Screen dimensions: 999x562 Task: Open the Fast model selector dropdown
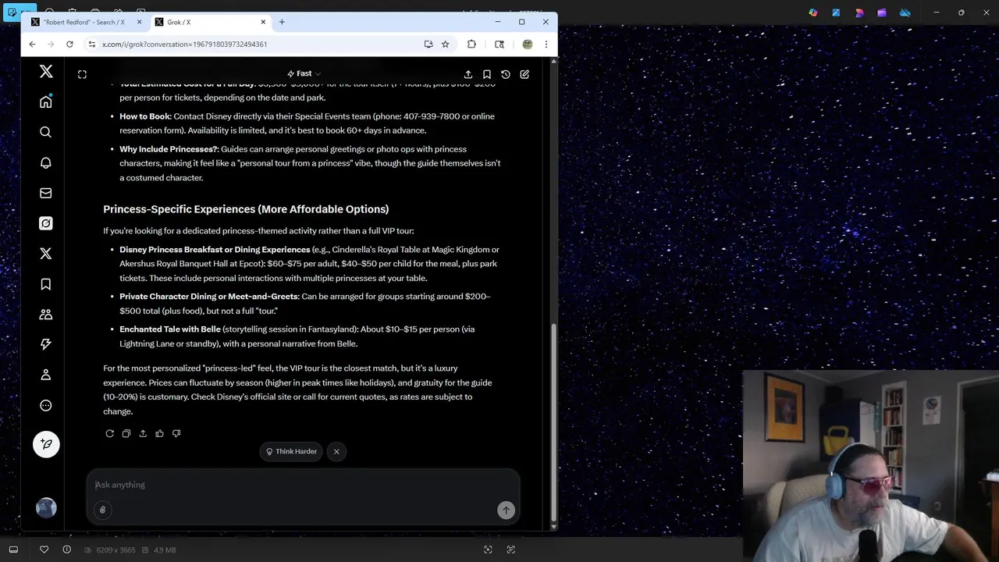tap(304, 74)
